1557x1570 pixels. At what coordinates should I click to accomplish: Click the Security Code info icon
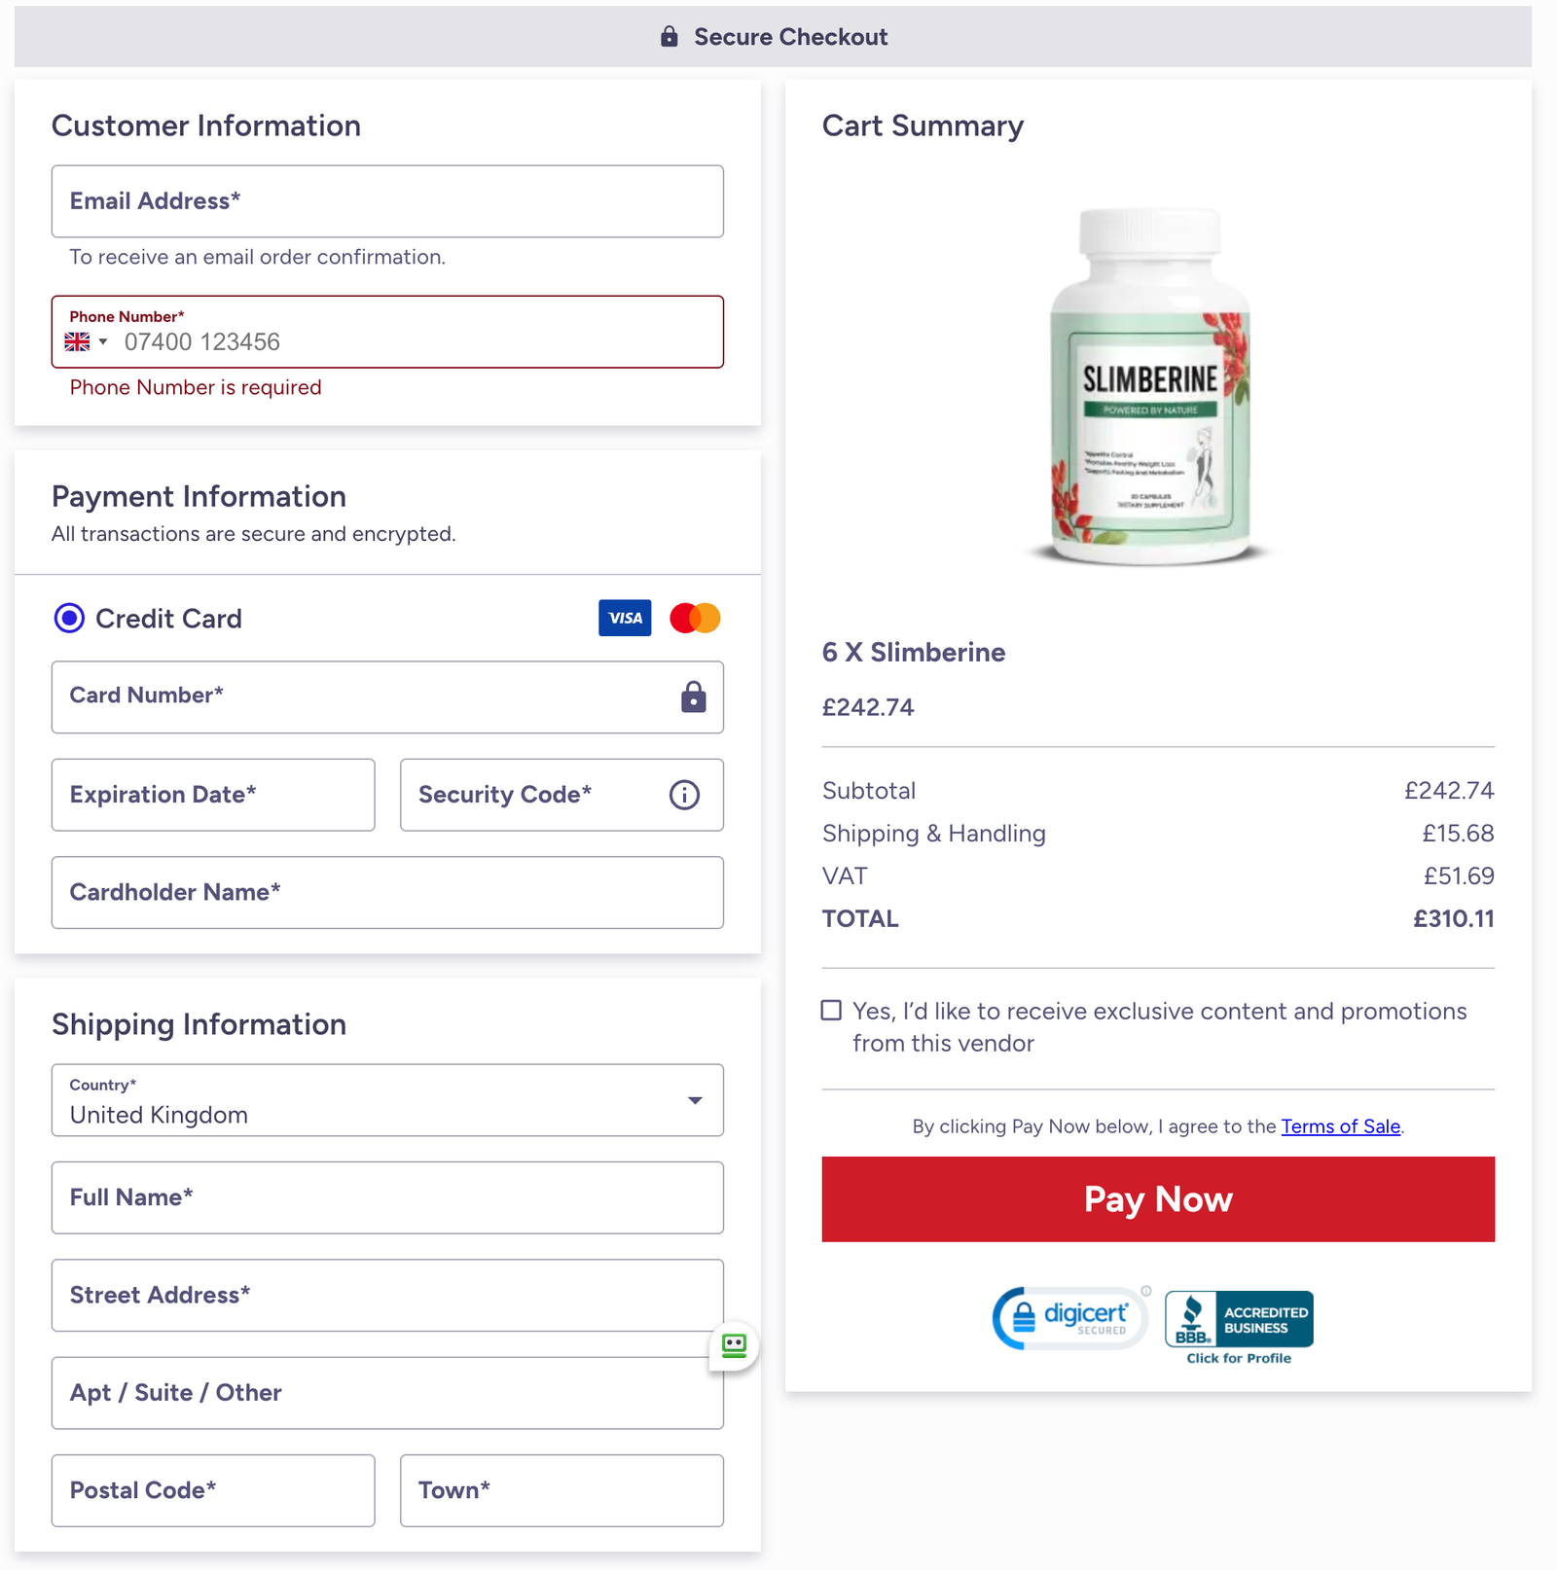coord(684,795)
